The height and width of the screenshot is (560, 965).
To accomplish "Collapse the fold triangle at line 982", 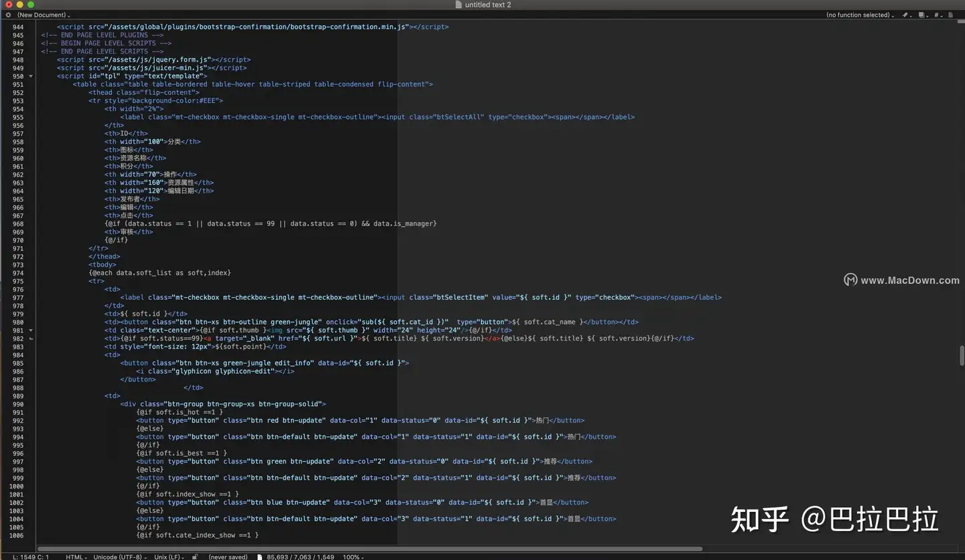I will [31, 339].
